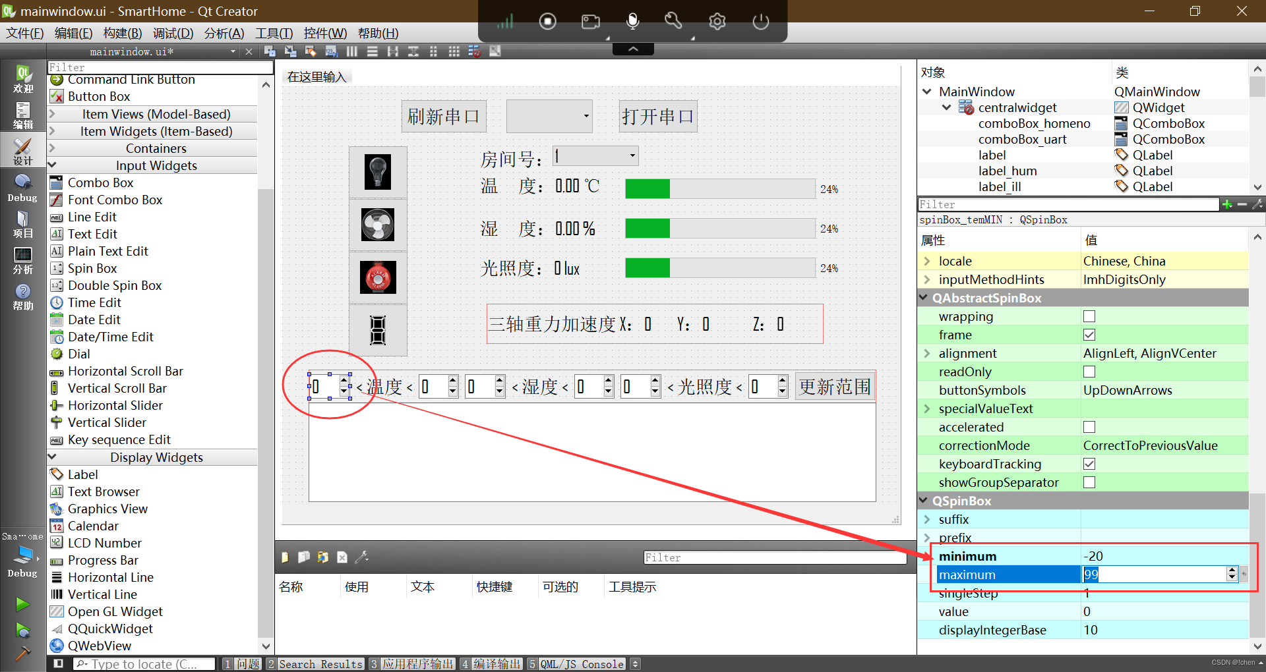Image resolution: width=1266 pixels, height=672 pixels.
Task: Collapse the QAbstractSpinBox property group
Action: pyautogui.click(x=924, y=298)
